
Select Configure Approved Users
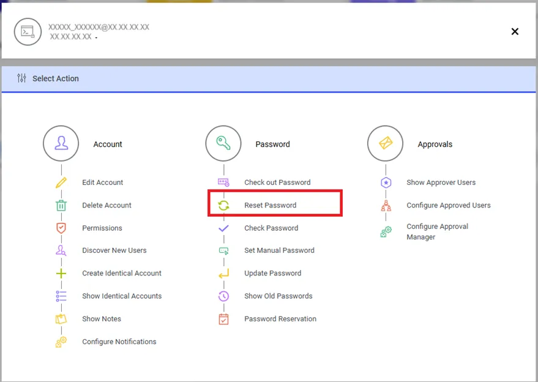(449, 205)
